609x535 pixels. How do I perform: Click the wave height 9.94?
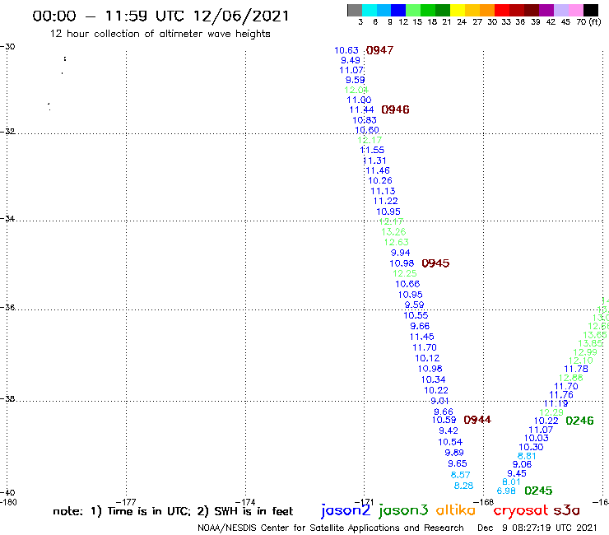pos(401,253)
